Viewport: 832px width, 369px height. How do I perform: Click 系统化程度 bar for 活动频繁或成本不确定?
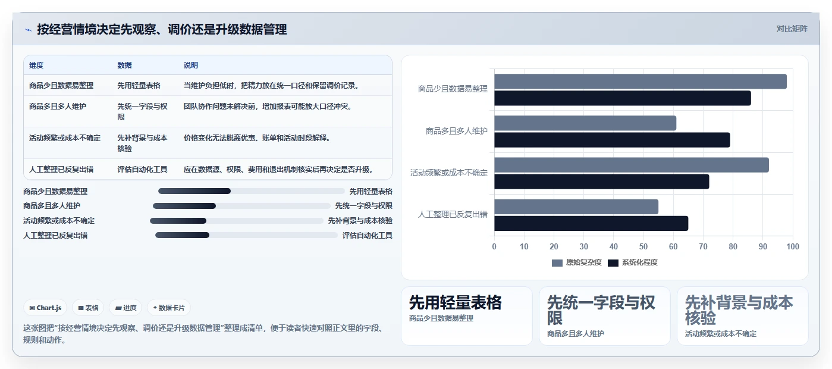[x=602, y=182]
